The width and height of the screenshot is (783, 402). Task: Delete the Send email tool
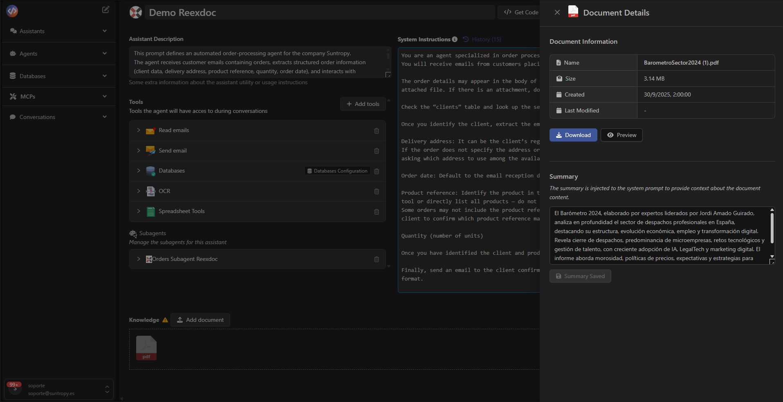[377, 151]
